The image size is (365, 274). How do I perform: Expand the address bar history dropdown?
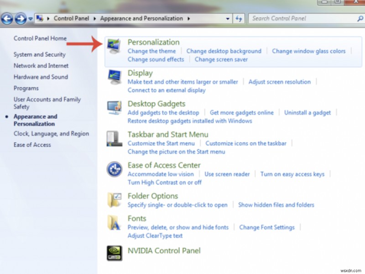click(228, 19)
